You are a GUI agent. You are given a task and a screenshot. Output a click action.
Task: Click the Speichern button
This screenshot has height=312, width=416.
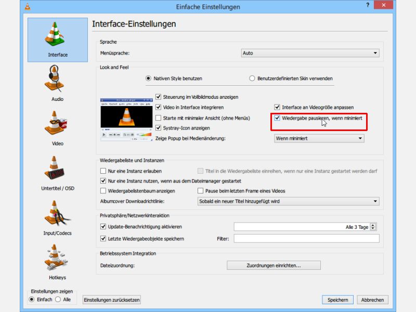337,300
